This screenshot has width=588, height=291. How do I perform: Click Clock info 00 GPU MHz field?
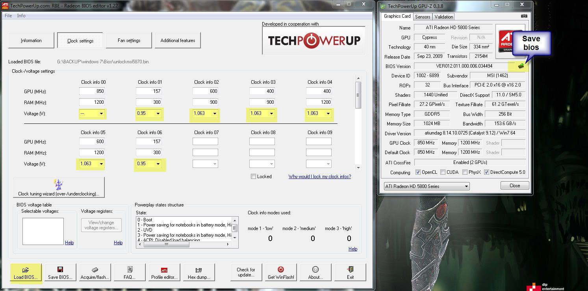coord(92,91)
